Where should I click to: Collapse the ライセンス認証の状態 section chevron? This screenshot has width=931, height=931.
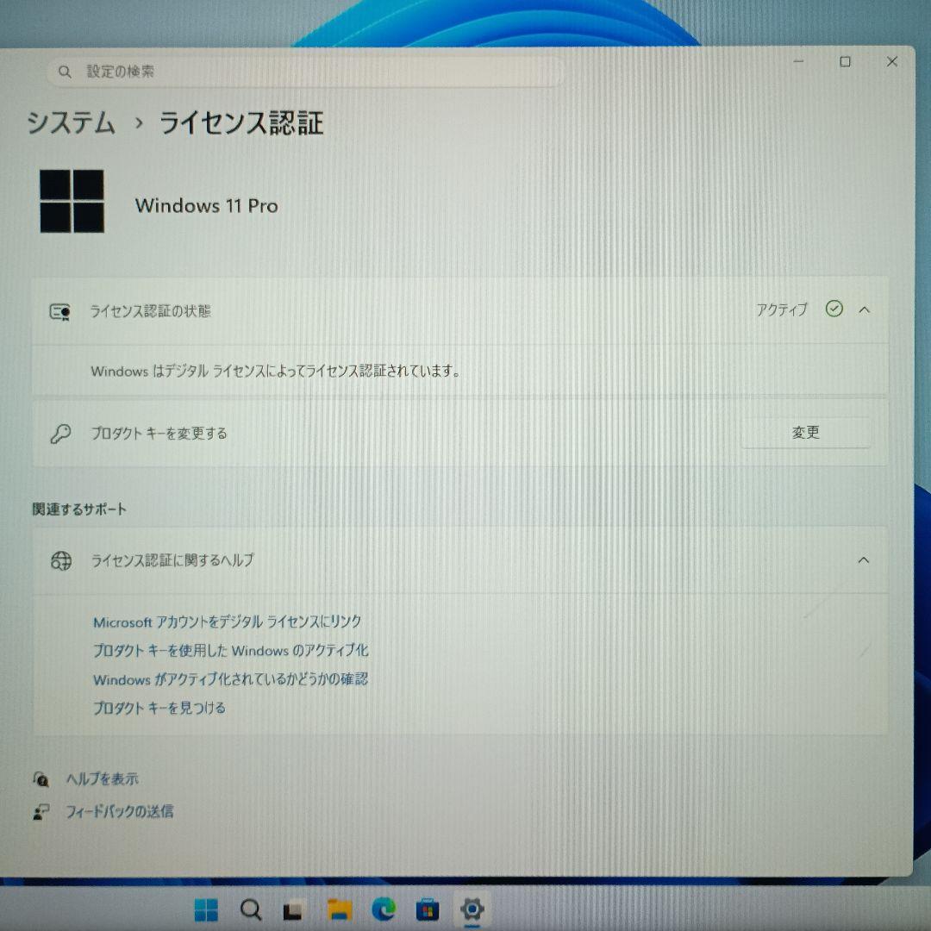point(864,310)
